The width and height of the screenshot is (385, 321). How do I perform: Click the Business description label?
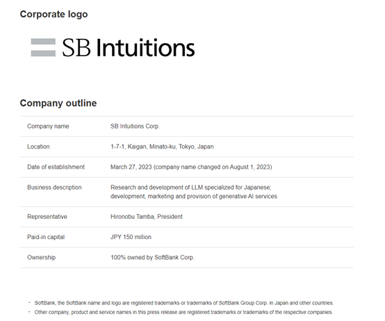click(x=54, y=188)
